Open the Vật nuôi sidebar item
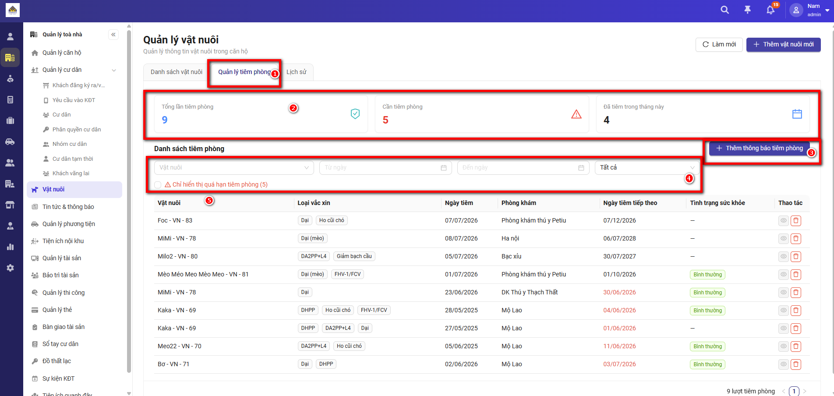Viewport: 834px width, 396px height. pyautogui.click(x=74, y=190)
